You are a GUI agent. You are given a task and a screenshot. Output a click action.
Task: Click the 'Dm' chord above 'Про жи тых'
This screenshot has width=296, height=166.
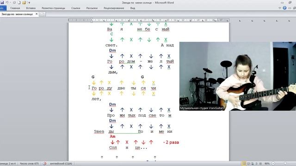(x=112, y=105)
